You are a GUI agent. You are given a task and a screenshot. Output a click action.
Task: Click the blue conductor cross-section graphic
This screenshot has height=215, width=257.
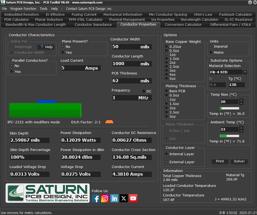[46, 102]
